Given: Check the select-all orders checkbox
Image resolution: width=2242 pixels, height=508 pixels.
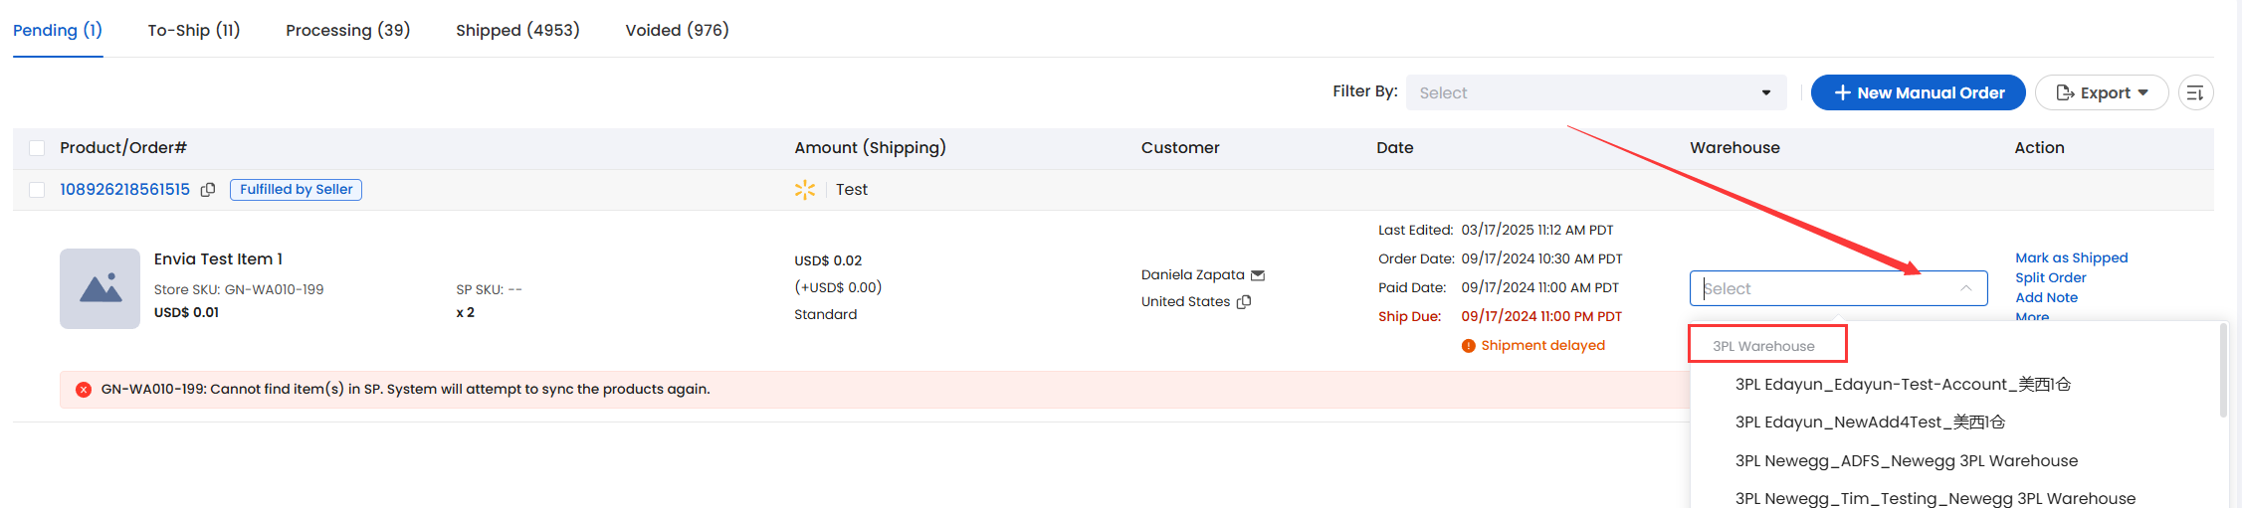Looking at the screenshot, I should [x=37, y=148].
